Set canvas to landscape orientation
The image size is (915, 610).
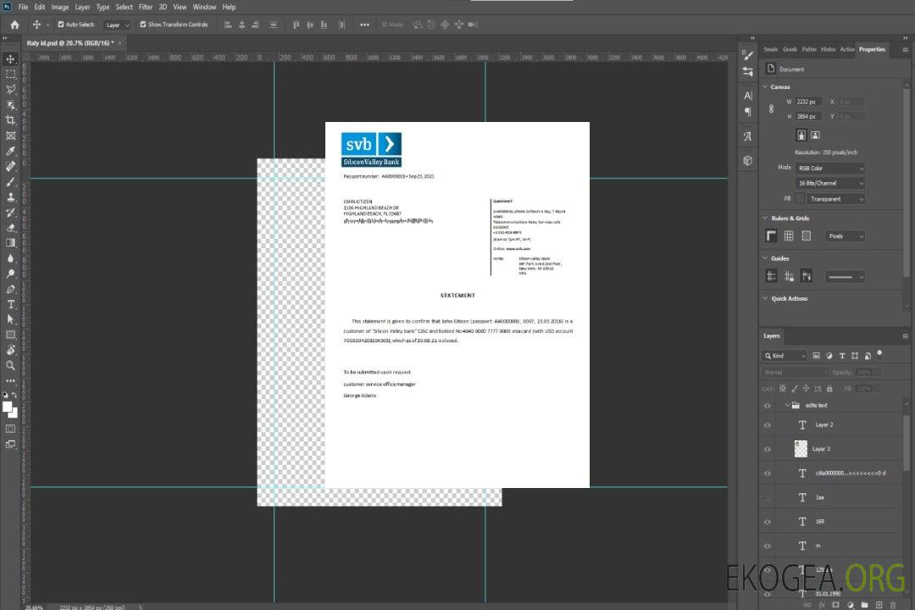tap(815, 136)
